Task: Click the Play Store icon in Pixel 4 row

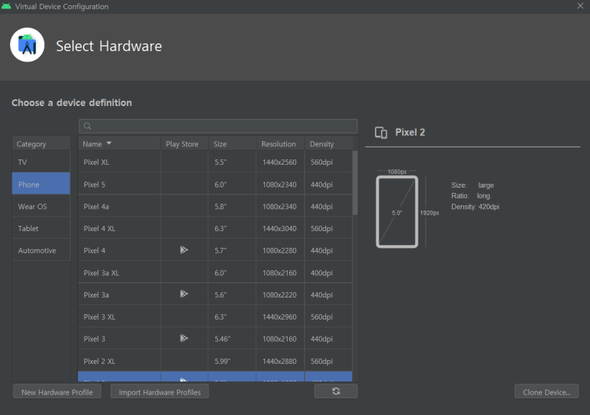Action: pyautogui.click(x=184, y=249)
